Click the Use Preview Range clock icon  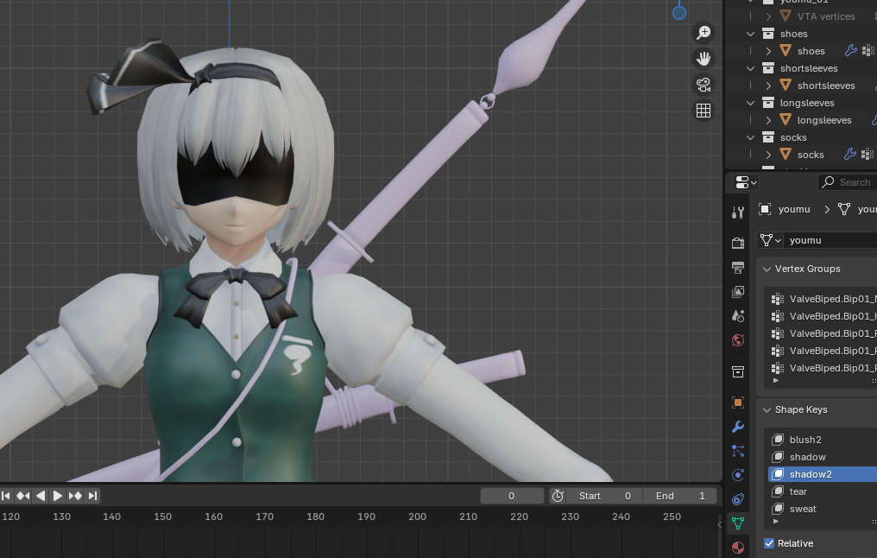click(558, 496)
